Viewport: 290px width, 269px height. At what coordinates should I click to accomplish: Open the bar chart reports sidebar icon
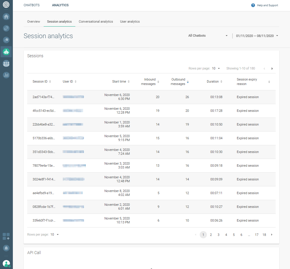point(6,75)
